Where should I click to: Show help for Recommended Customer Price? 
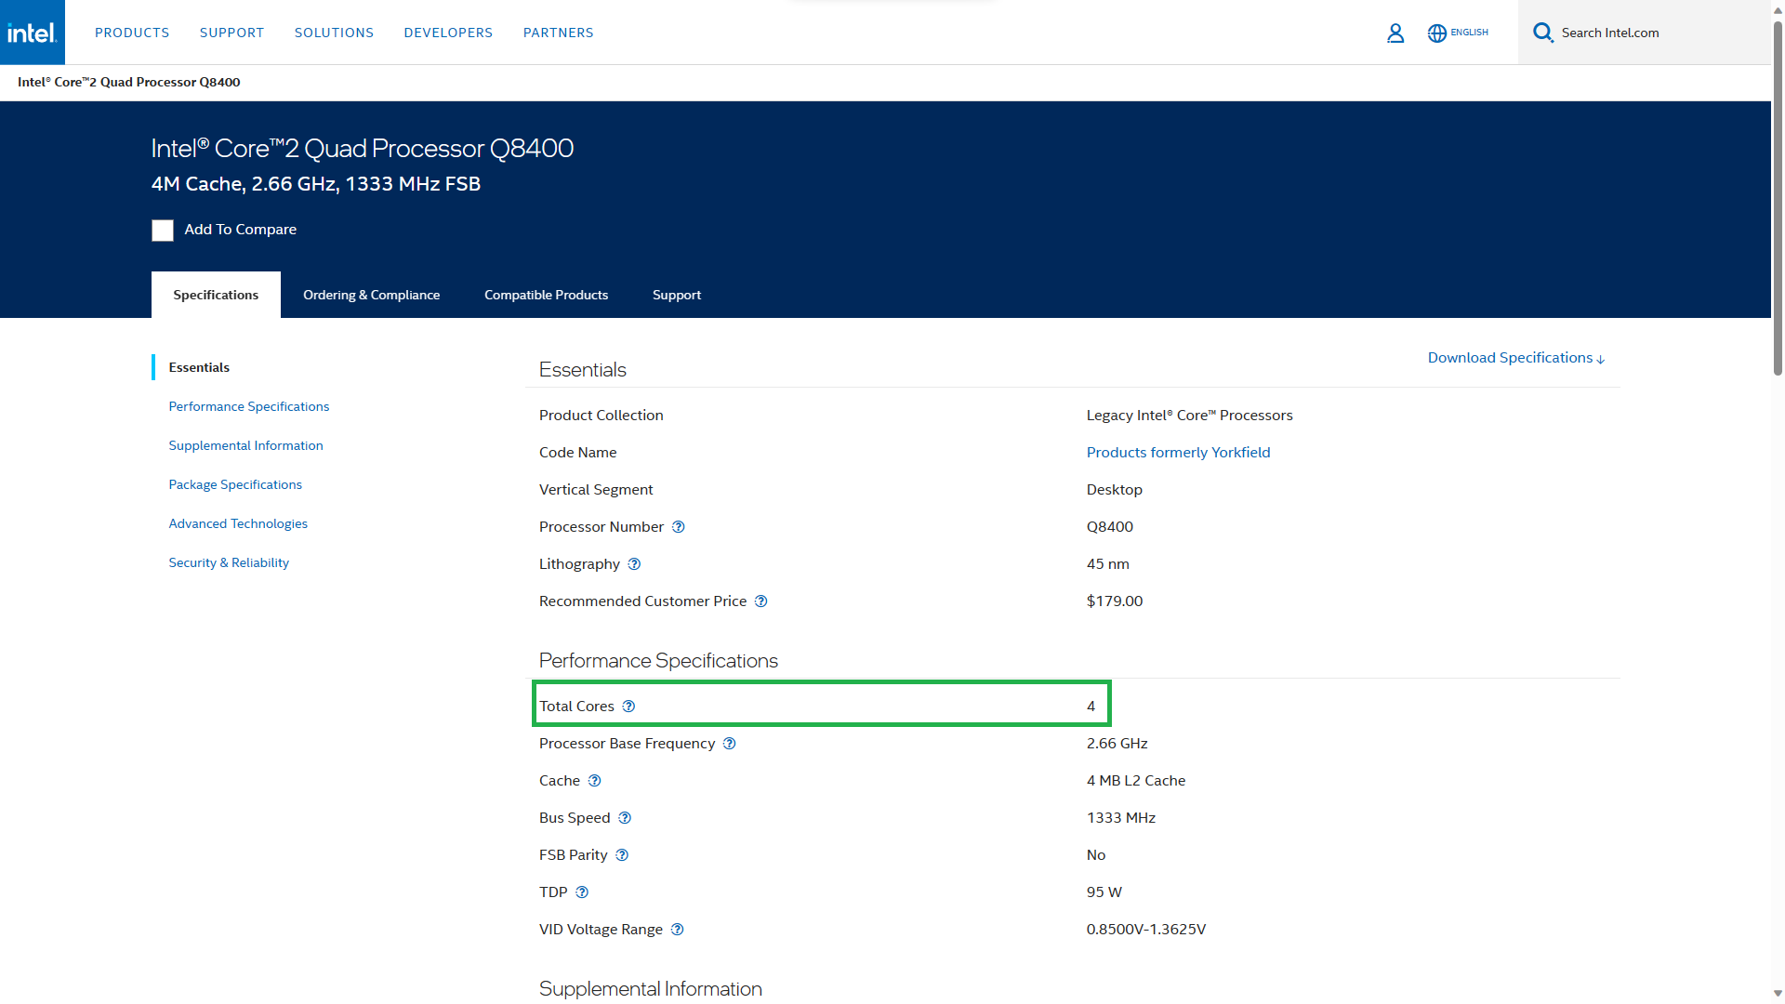[x=760, y=601]
